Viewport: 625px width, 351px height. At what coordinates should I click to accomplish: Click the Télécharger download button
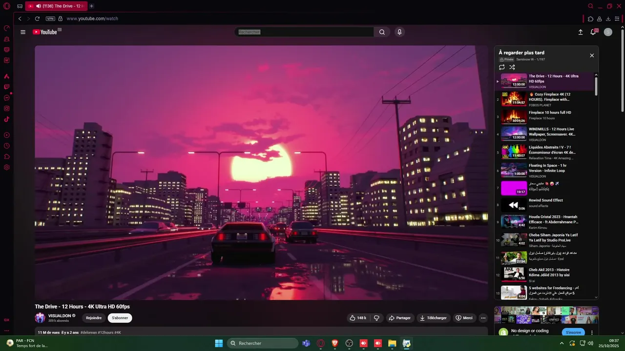click(x=433, y=318)
